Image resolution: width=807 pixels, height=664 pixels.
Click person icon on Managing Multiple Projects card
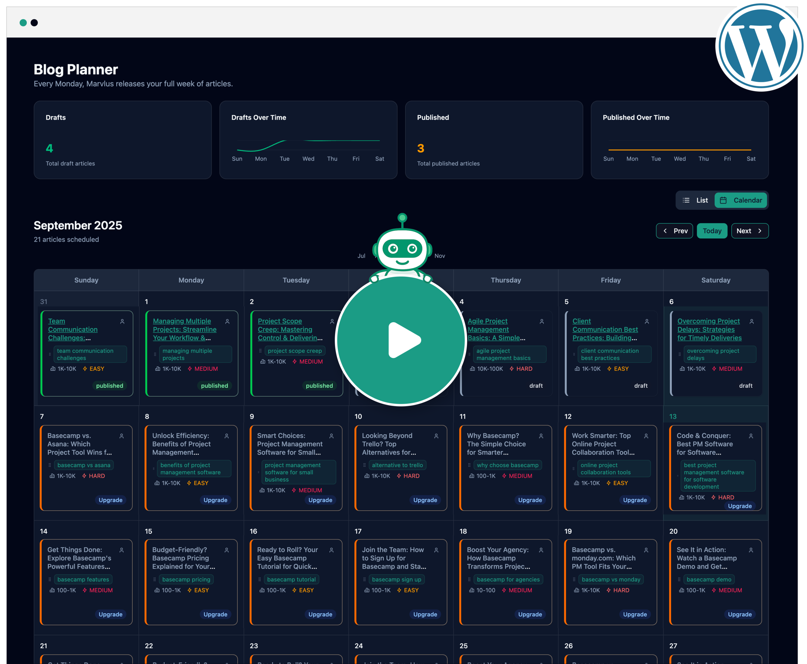coord(227,322)
